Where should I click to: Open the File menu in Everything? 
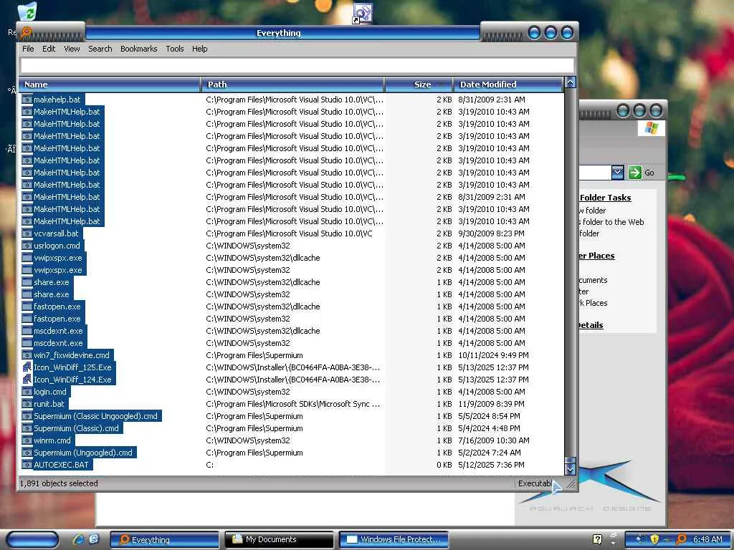28,49
